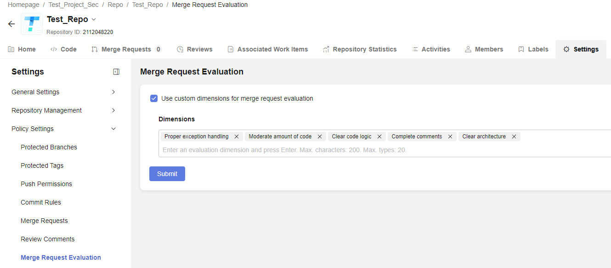Delete the 'Clear architecture' dimension tag
This screenshot has width=611, height=268.
pyautogui.click(x=514, y=137)
